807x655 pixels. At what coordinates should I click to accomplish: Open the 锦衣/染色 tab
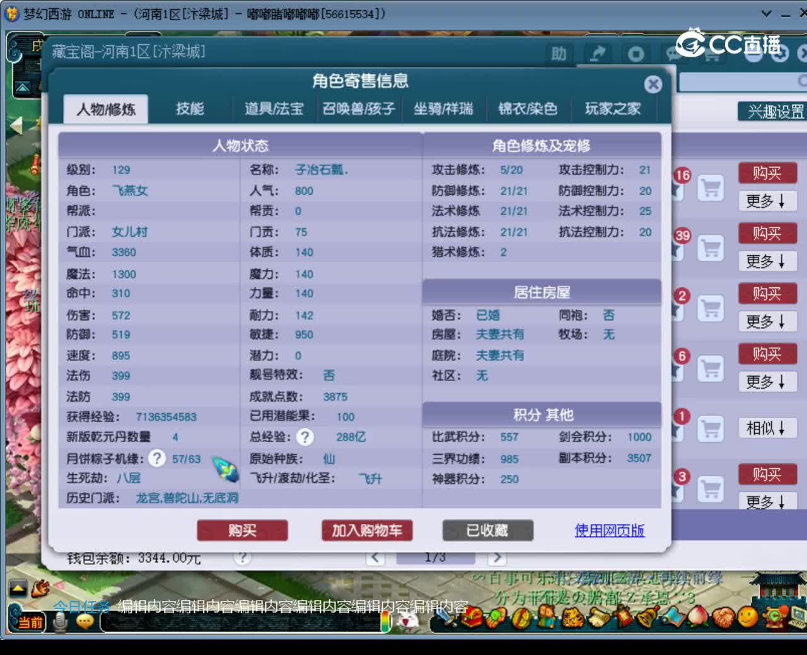[x=528, y=109]
